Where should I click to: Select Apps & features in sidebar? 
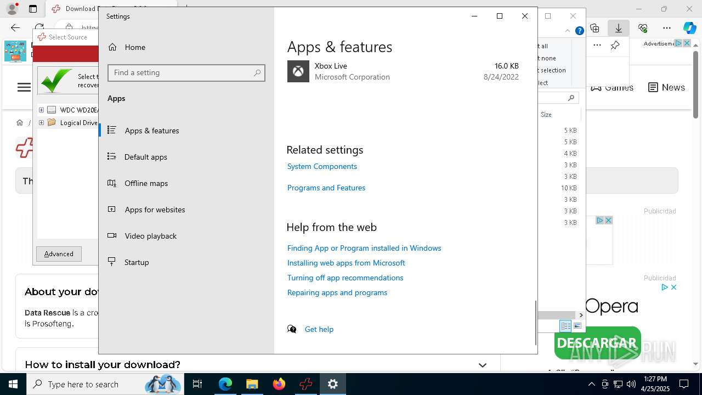point(186,131)
